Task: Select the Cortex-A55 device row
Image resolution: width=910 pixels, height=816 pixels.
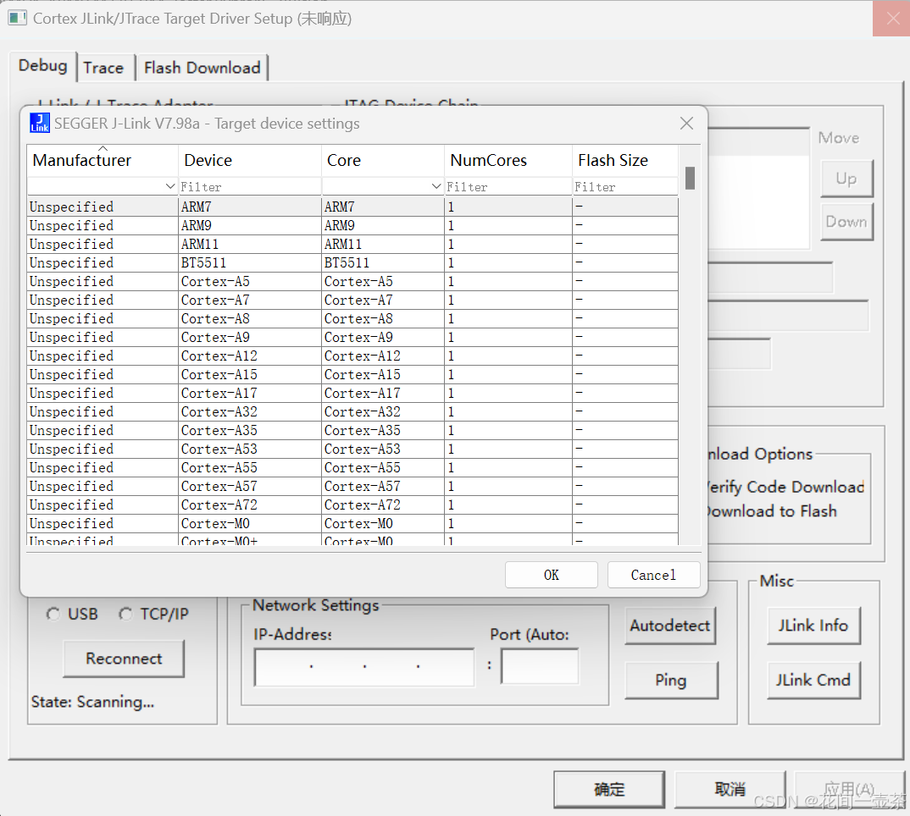Action: 352,467
